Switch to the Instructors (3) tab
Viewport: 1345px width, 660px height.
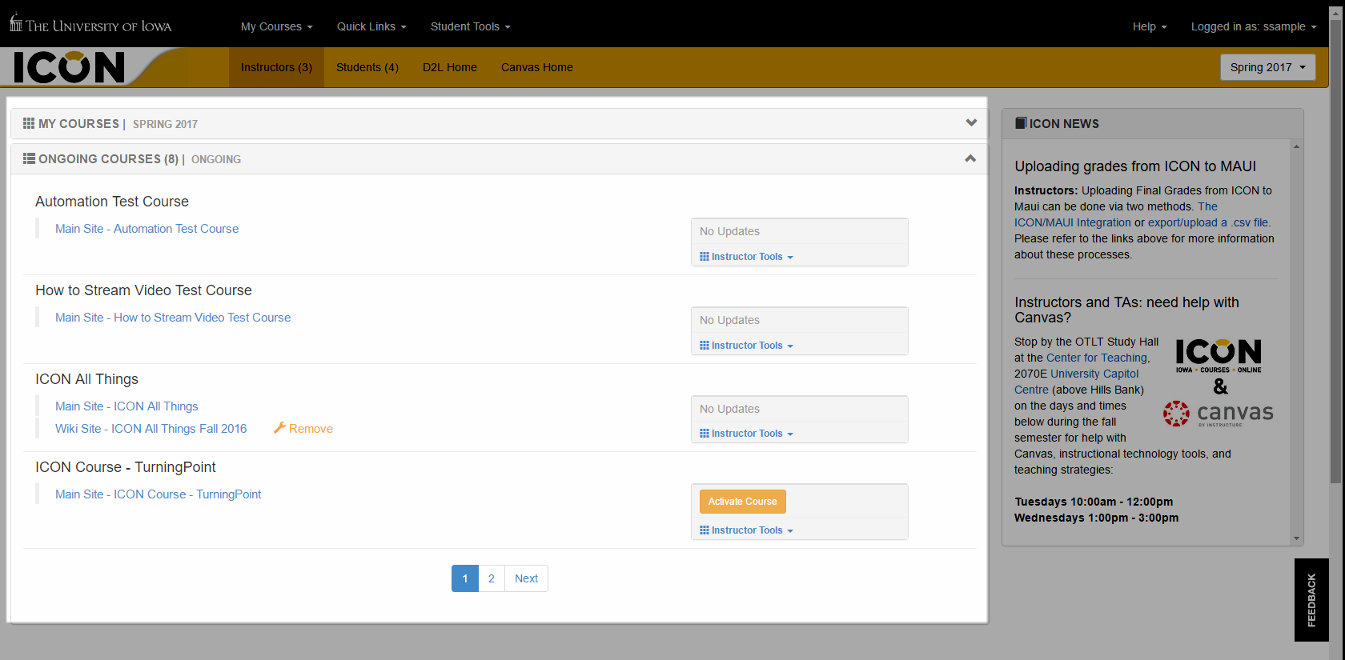[276, 67]
